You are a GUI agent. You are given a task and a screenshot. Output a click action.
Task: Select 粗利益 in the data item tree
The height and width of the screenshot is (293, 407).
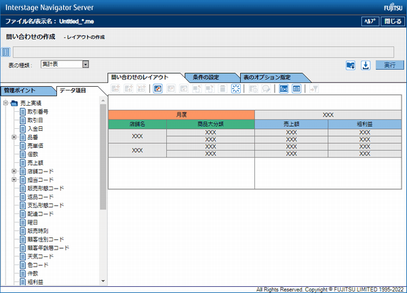35,282
